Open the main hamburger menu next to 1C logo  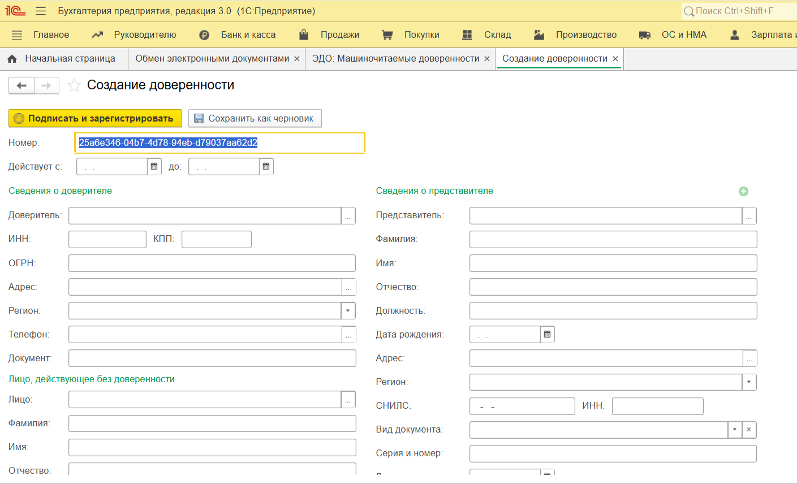click(x=40, y=11)
